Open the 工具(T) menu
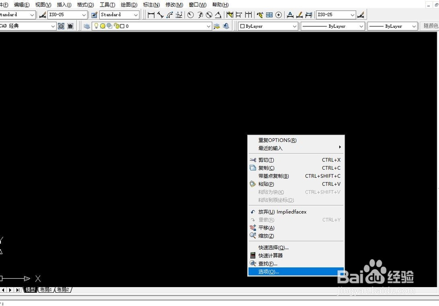 point(107,5)
